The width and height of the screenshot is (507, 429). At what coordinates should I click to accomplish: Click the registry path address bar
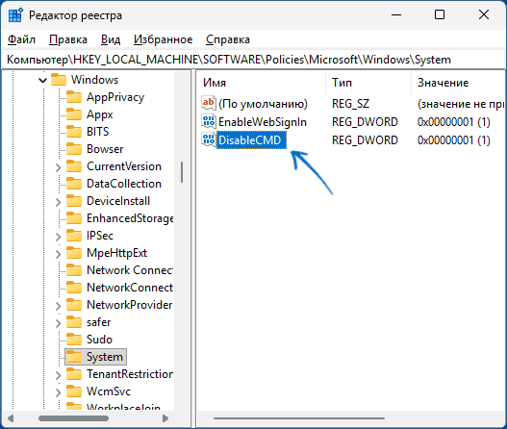click(x=254, y=60)
